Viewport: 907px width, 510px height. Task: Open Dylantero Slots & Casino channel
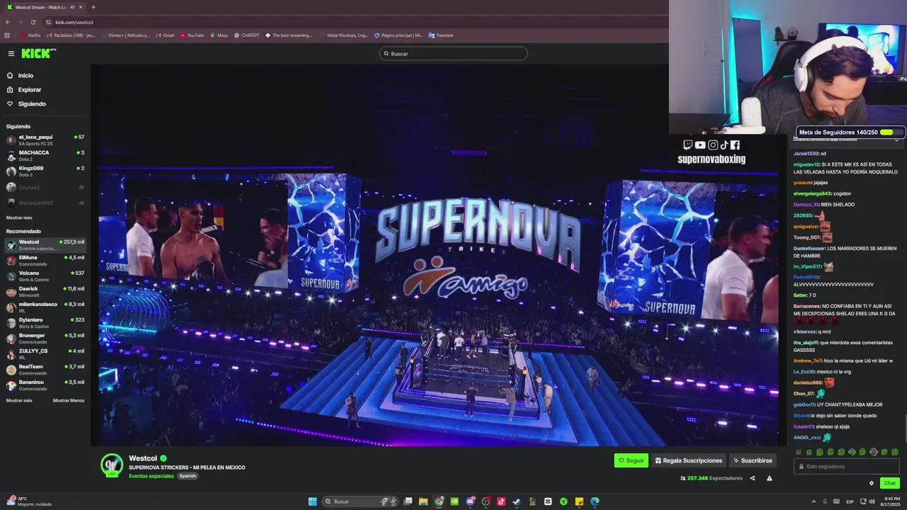pyautogui.click(x=45, y=322)
